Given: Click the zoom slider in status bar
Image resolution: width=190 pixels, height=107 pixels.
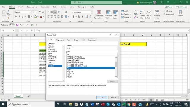Looking at the screenshot, I should coord(175,100).
